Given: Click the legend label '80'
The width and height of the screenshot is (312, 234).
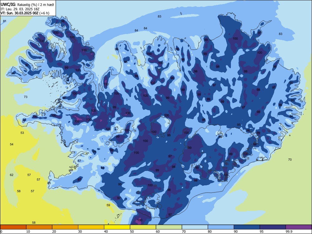Looking at the screenshot, I should click(210, 232).
